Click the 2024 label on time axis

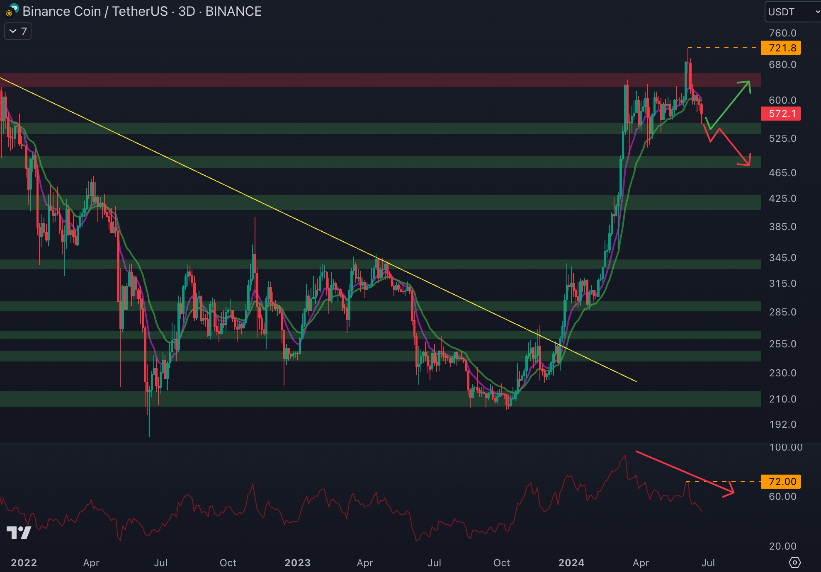(571, 562)
